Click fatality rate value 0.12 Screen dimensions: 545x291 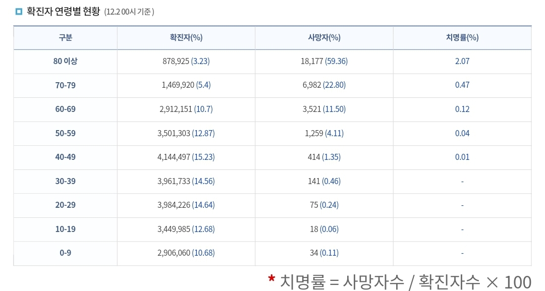[462, 109]
